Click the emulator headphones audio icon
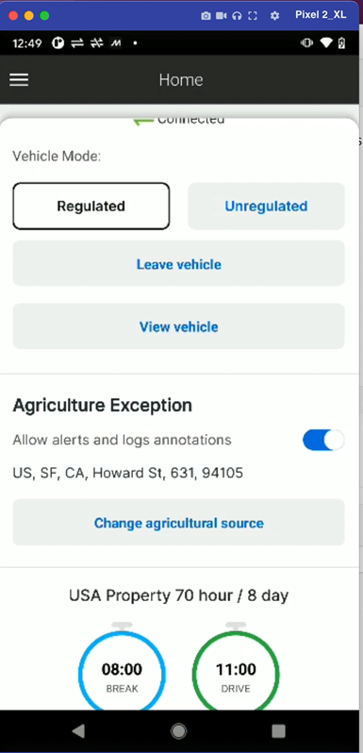Image resolution: width=363 pixels, height=753 pixels. click(237, 16)
